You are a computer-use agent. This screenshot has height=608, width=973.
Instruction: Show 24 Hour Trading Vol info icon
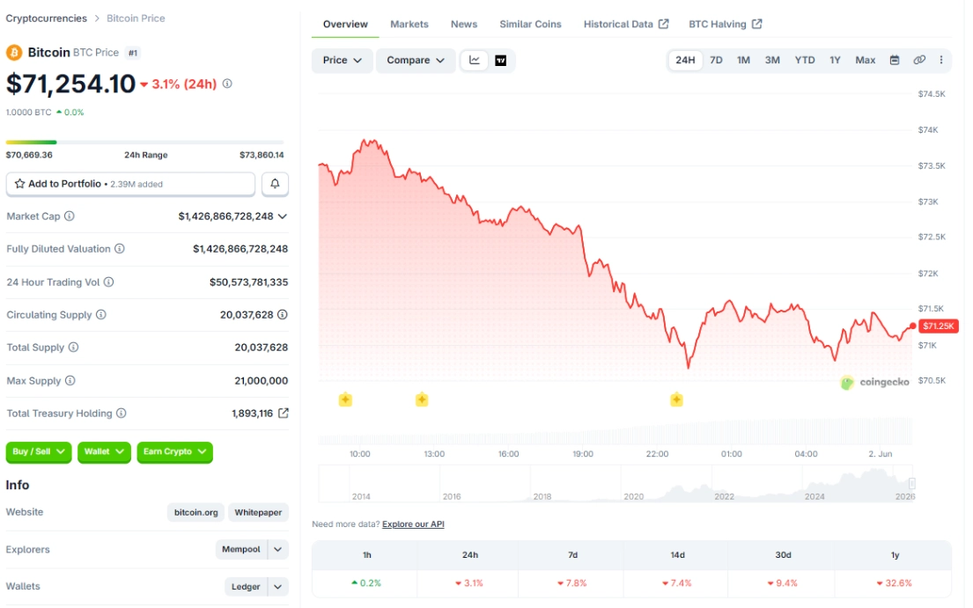coord(108,282)
